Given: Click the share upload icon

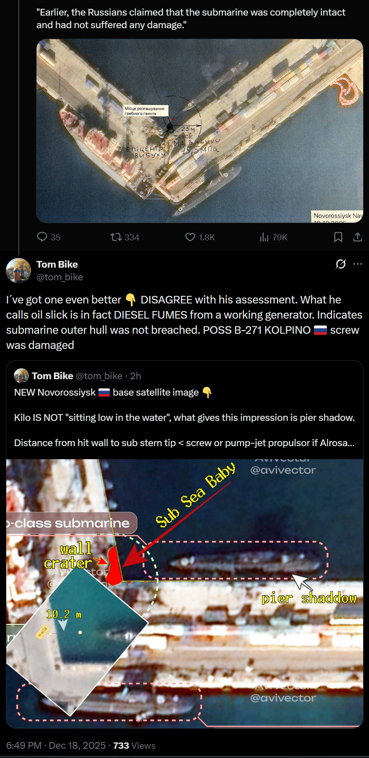Looking at the screenshot, I should (357, 237).
